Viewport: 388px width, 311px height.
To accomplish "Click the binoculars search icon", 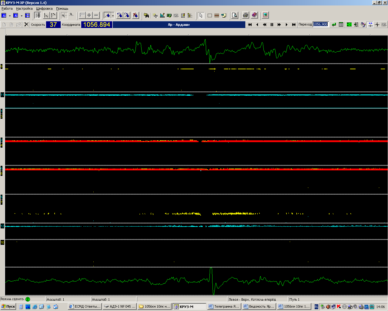I will point(146,15).
